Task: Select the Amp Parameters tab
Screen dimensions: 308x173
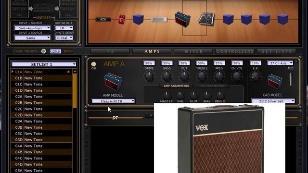Action: click(176, 86)
